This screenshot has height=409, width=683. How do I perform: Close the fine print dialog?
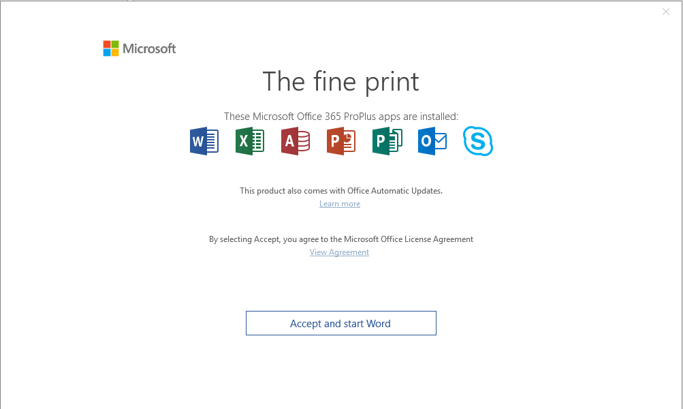[x=666, y=12]
